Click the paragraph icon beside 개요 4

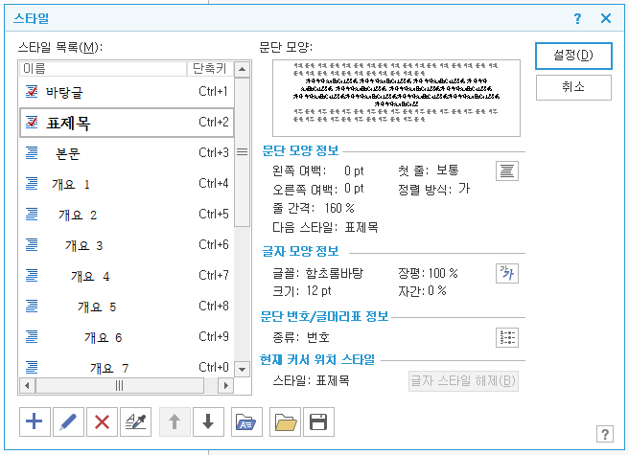(x=32, y=276)
